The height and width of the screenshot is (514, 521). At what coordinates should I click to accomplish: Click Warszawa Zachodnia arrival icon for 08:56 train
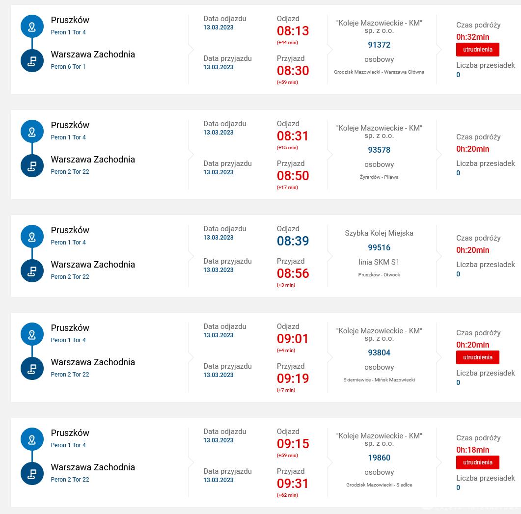[x=32, y=271]
